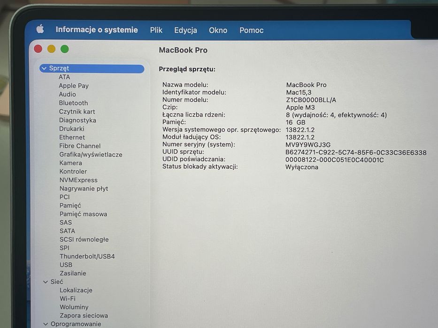Select USB in the sidebar
This screenshot has height=328, width=438.
[x=66, y=265]
